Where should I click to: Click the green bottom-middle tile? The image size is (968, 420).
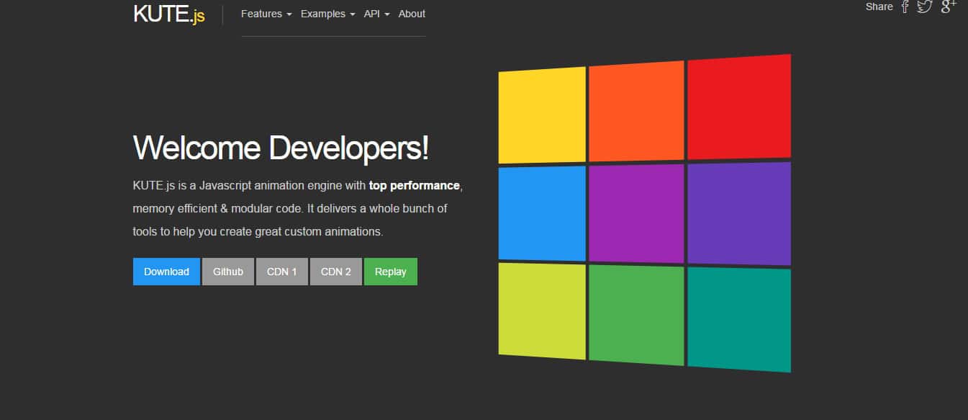pyautogui.click(x=636, y=316)
